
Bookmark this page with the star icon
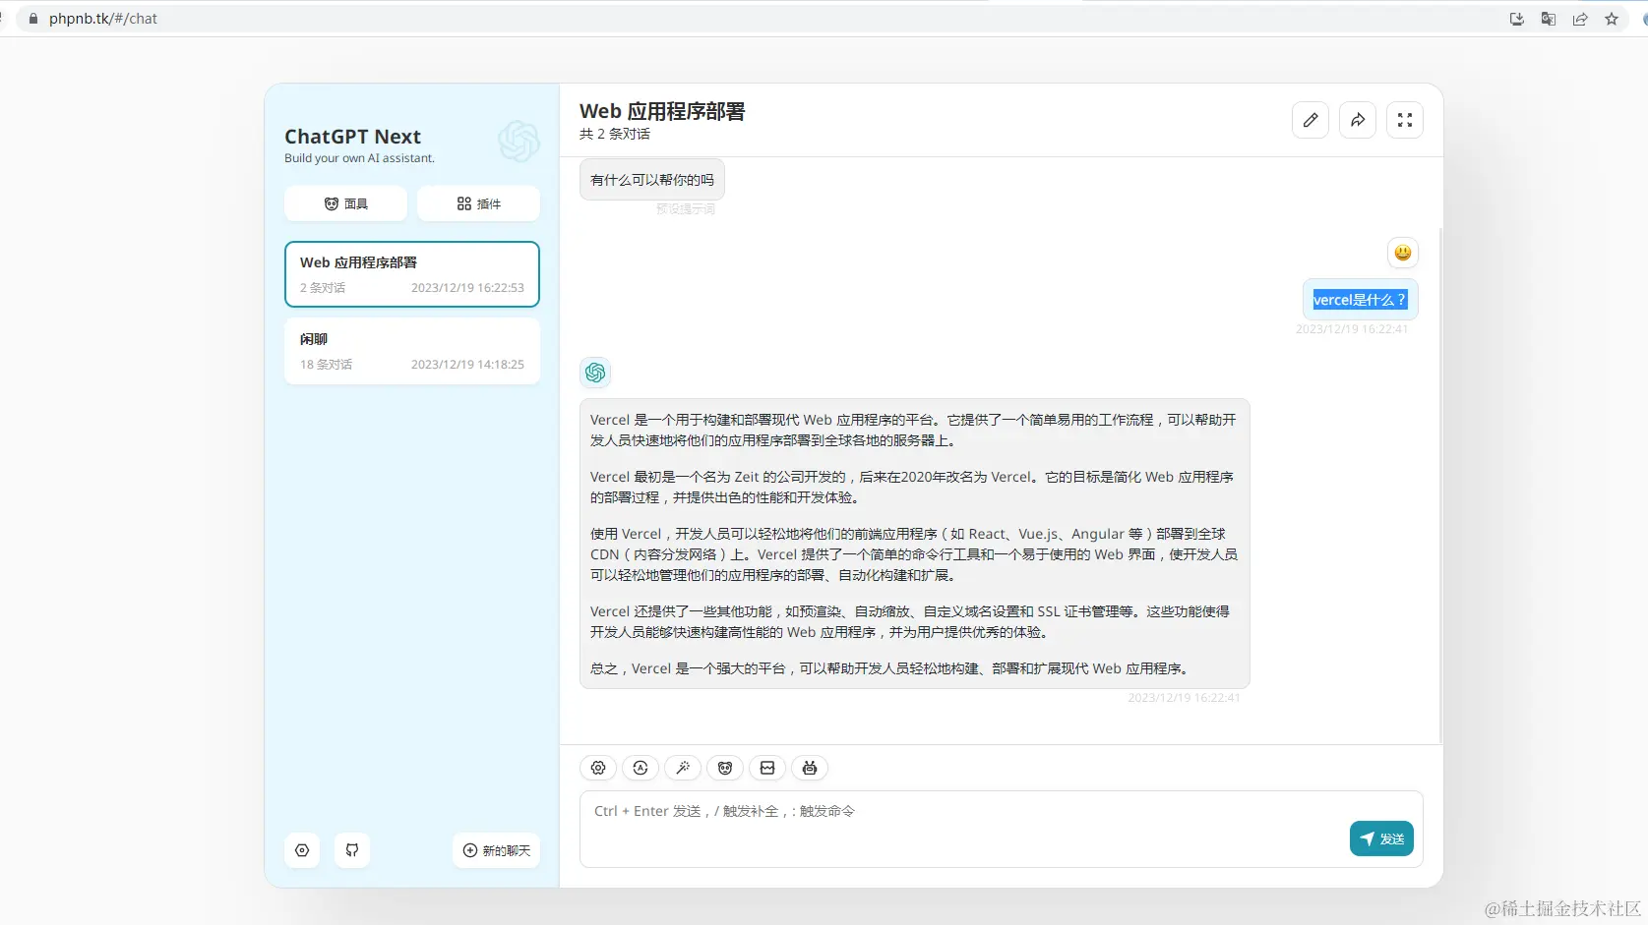tap(1612, 19)
